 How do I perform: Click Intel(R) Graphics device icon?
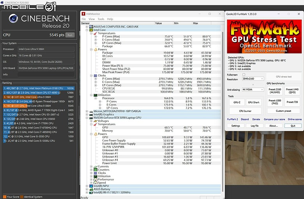(x=91, y=115)
